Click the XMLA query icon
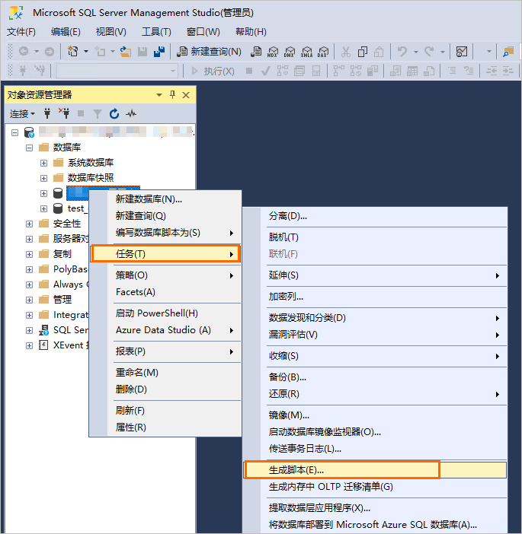The height and width of the screenshot is (534, 522). click(x=306, y=52)
